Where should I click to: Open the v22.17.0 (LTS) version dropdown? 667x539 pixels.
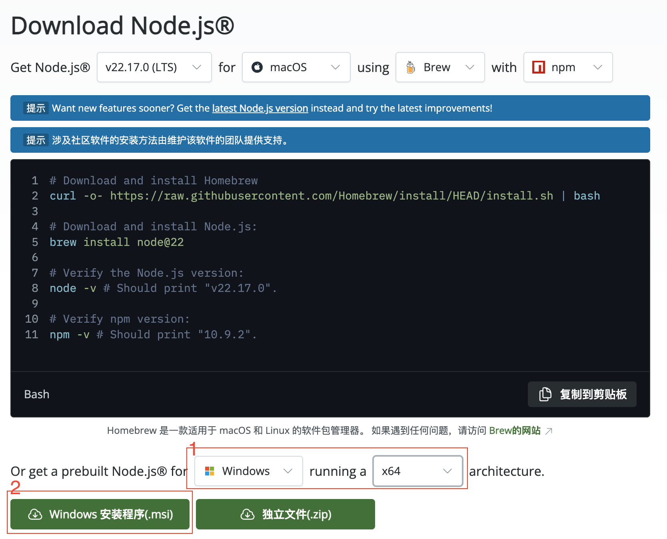tap(154, 67)
